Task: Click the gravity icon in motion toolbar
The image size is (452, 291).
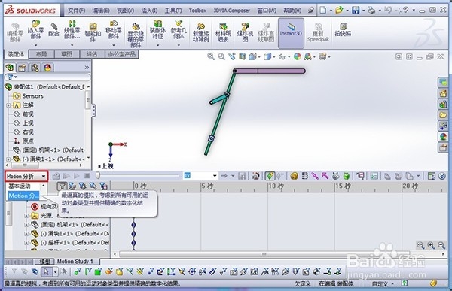Action: click(x=347, y=176)
